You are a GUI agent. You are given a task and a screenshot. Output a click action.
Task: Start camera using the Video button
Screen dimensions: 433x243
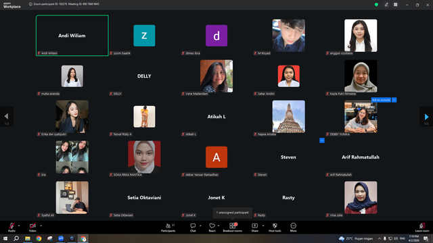(x=32, y=227)
